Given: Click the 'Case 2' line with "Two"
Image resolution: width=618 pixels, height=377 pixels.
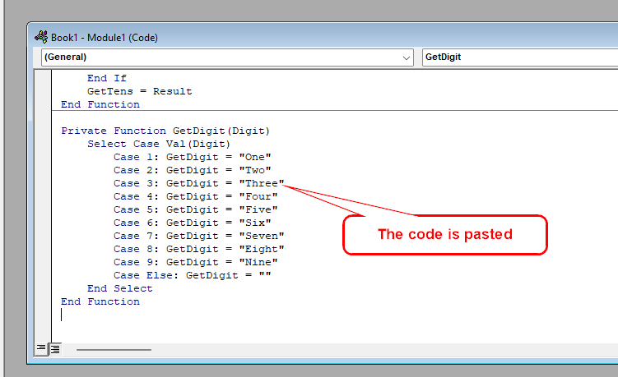Looking at the screenshot, I should [193, 170].
